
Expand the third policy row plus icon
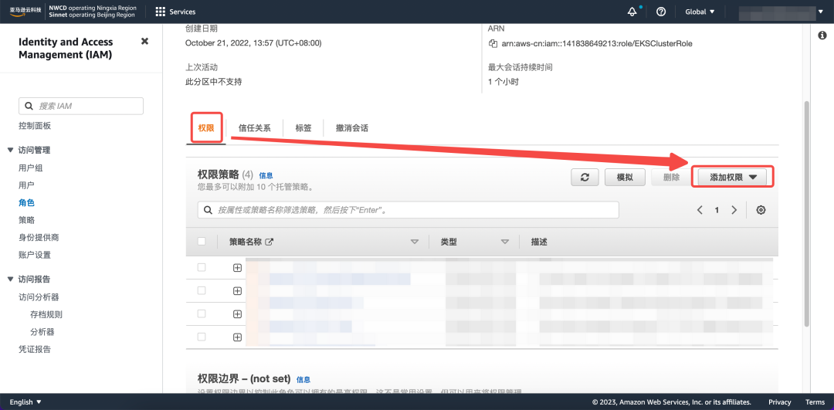point(237,314)
